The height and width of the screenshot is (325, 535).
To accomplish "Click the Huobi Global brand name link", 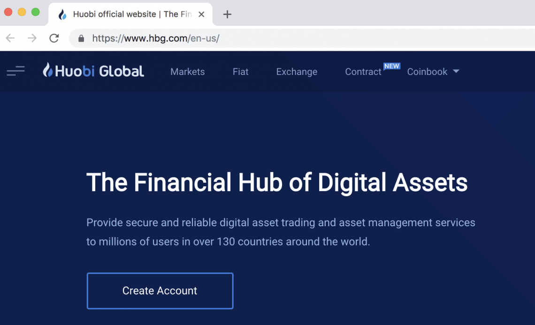I will 99,71.
